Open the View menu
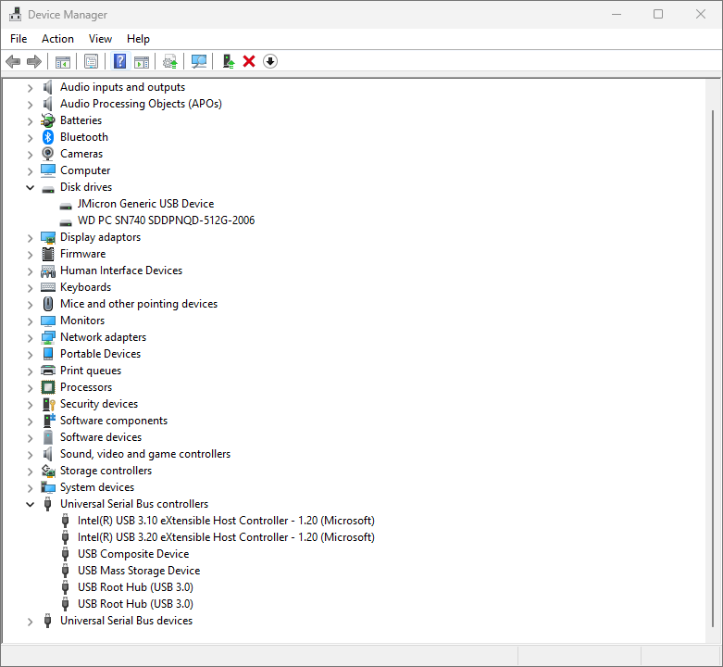Image resolution: width=723 pixels, height=667 pixels. [100, 39]
